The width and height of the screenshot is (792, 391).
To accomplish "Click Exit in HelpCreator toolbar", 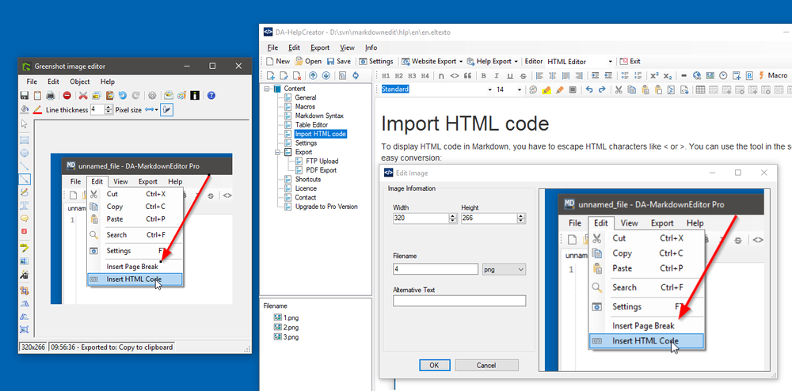I will coord(630,61).
